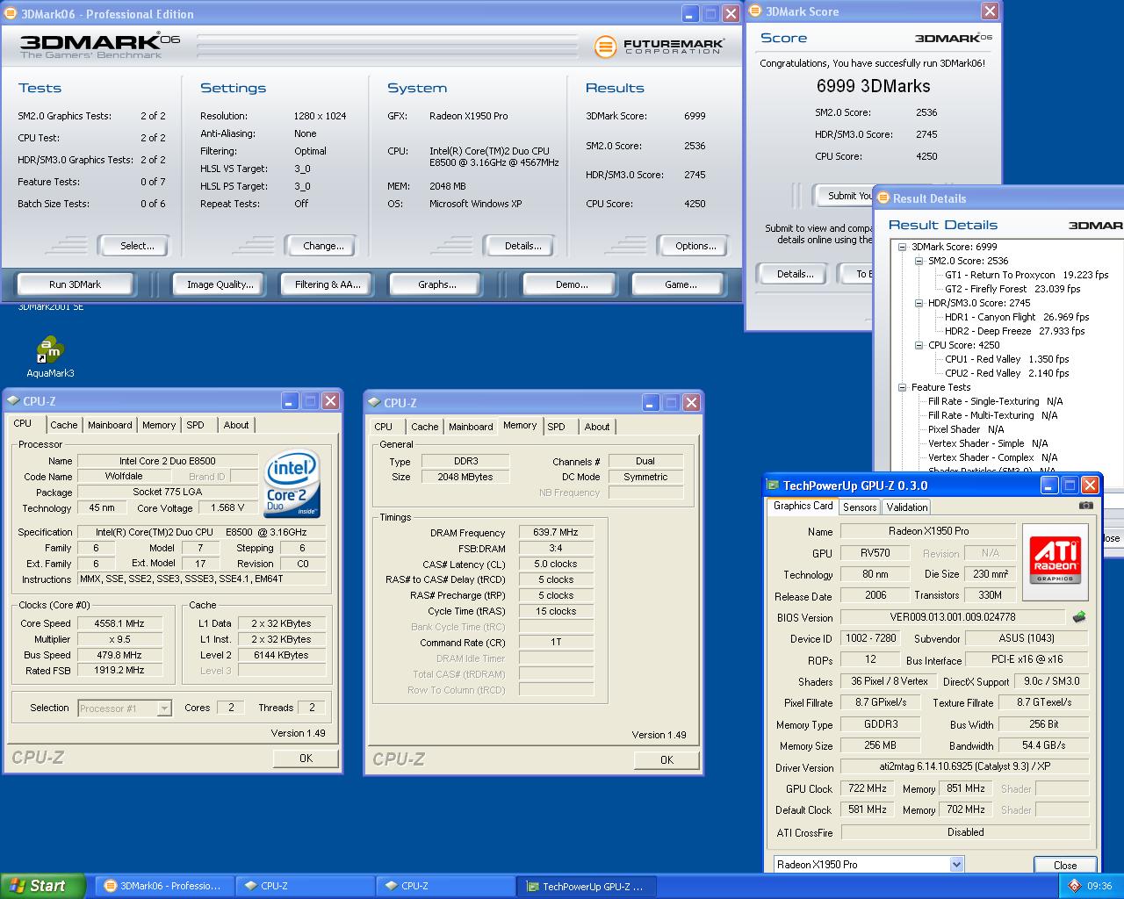Select the Pixel Shader N/A row
The width and height of the screenshot is (1124, 899).
click(x=966, y=429)
